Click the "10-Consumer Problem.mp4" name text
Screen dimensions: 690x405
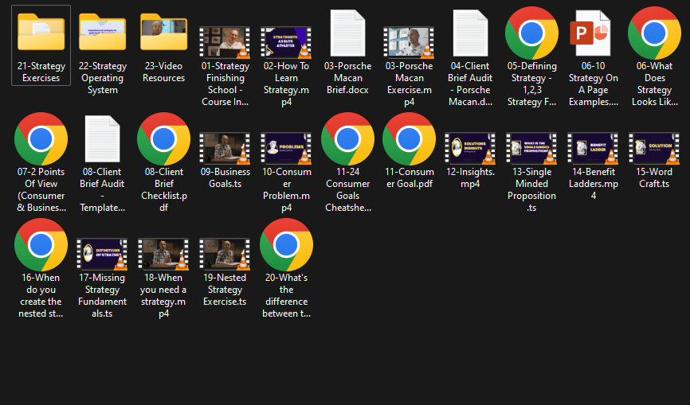(286, 189)
